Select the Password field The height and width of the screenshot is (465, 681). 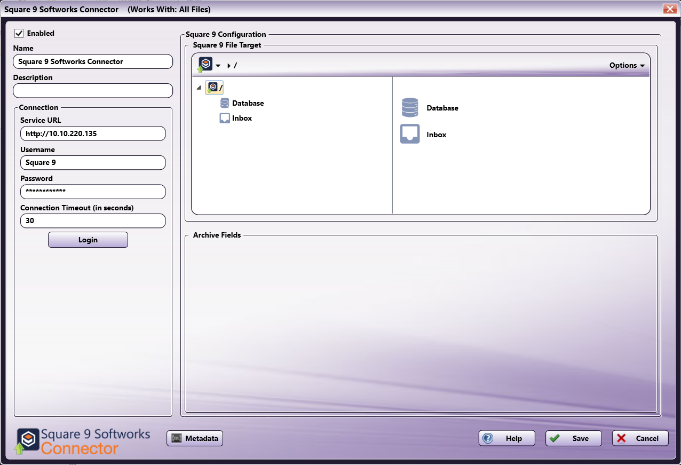93,192
